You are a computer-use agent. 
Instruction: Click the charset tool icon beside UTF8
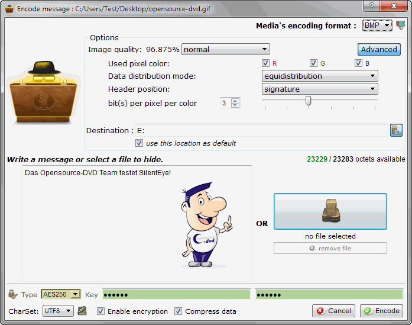click(82, 311)
